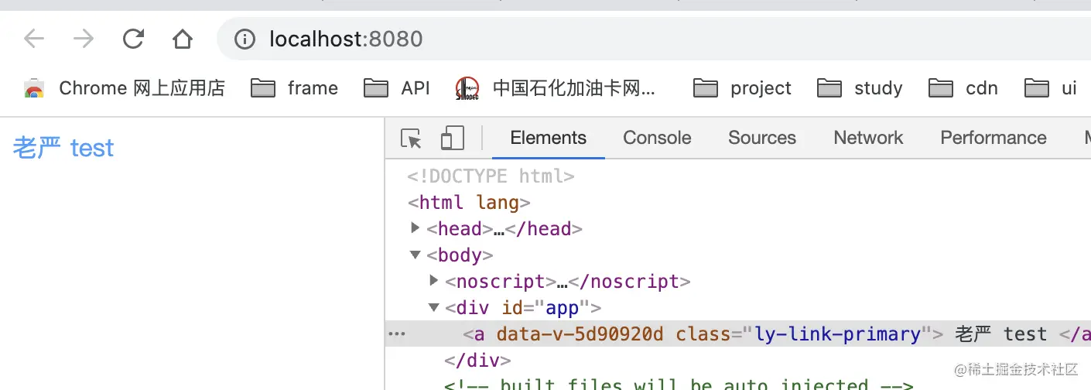Switch to the Network tab
This screenshot has width=1091, height=390.
tap(868, 138)
